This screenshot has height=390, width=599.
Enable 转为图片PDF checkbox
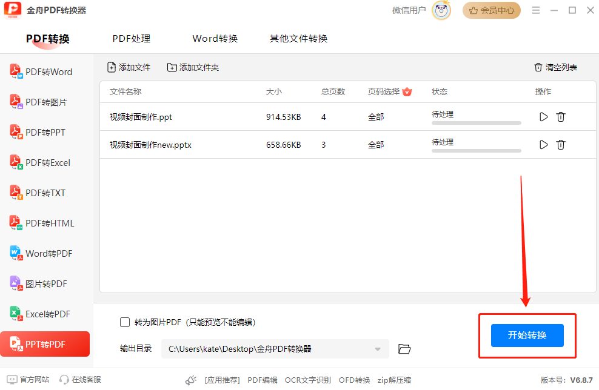coord(125,322)
